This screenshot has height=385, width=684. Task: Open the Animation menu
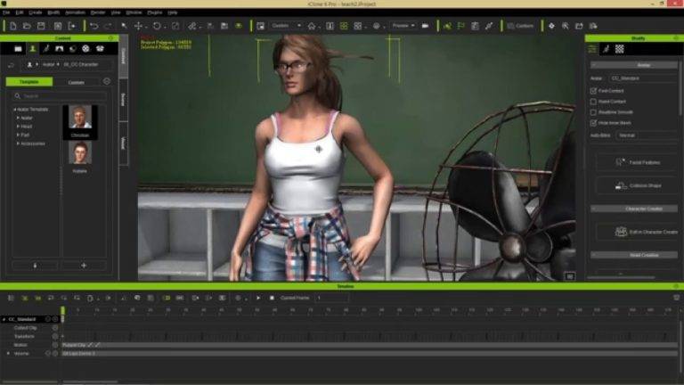[75, 12]
